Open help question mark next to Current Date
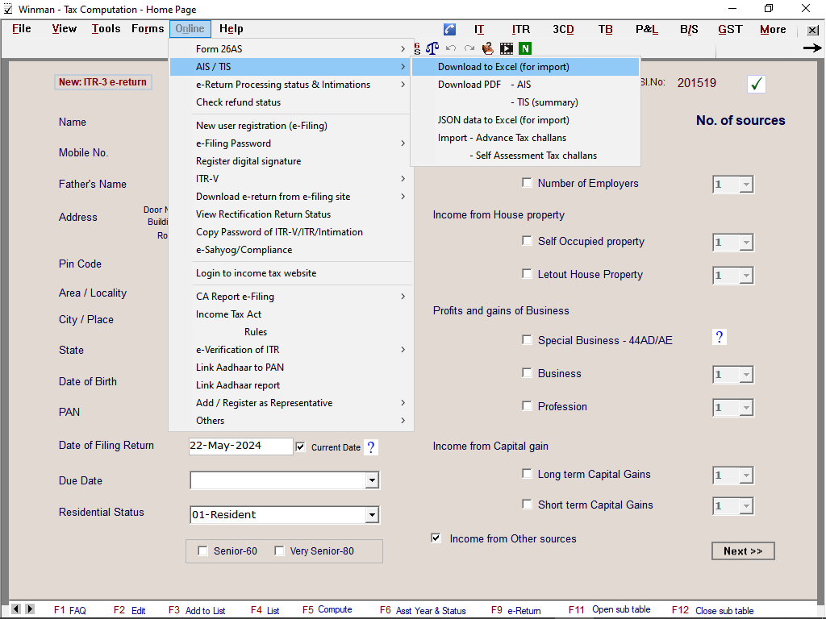This screenshot has width=826, height=619. (371, 447)
